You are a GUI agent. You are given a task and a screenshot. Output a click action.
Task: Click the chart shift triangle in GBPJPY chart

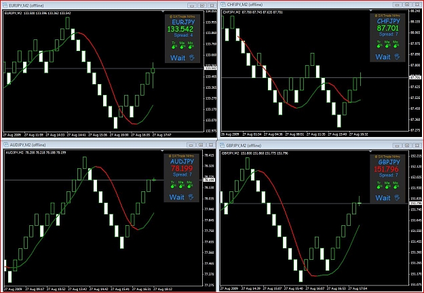(x=370, y=151)
